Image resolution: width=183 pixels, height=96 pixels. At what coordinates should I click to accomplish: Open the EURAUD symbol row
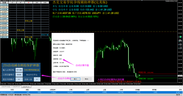(x=4, y=21)
